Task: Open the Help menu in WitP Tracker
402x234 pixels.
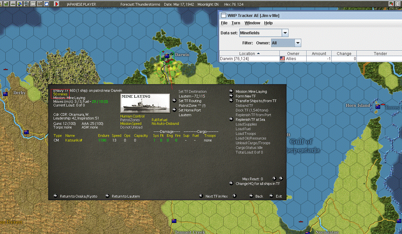Action: point(268,23)
